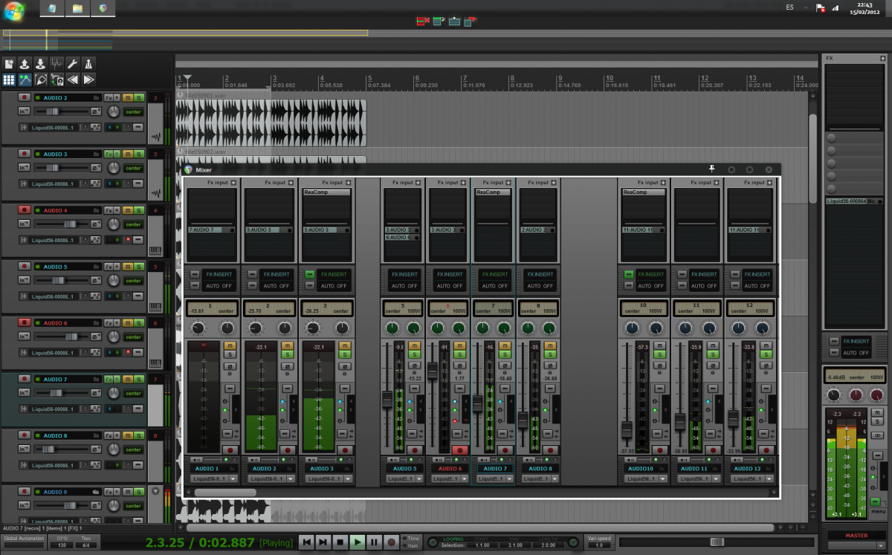Click the Fx button on AUDIO 2 track
This screenshot has height=555, width=892.
click(x=110, y=98)
